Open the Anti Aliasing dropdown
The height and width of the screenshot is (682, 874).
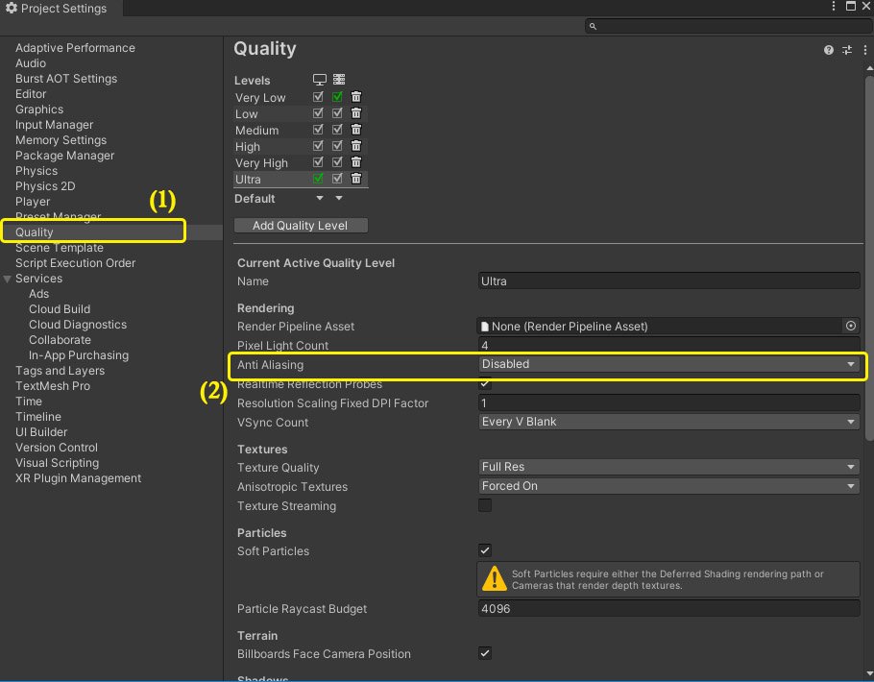tap(668, 364)
